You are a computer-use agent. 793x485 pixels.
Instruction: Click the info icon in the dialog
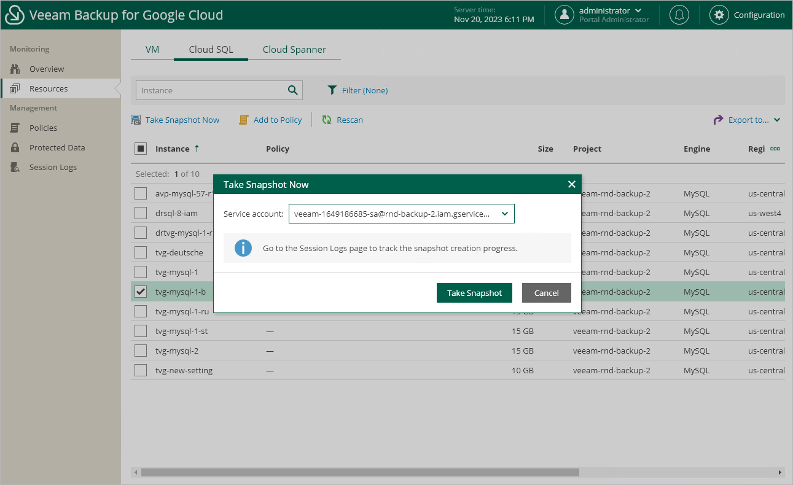(243, 248)
